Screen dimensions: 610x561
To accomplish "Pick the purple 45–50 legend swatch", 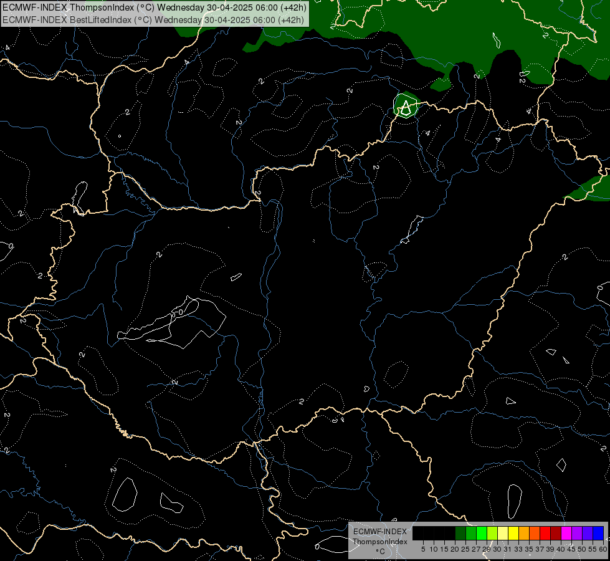I will [577, 534].
